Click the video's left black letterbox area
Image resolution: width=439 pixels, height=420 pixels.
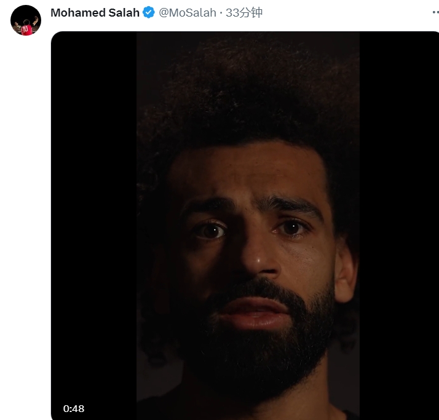(94, 226)
